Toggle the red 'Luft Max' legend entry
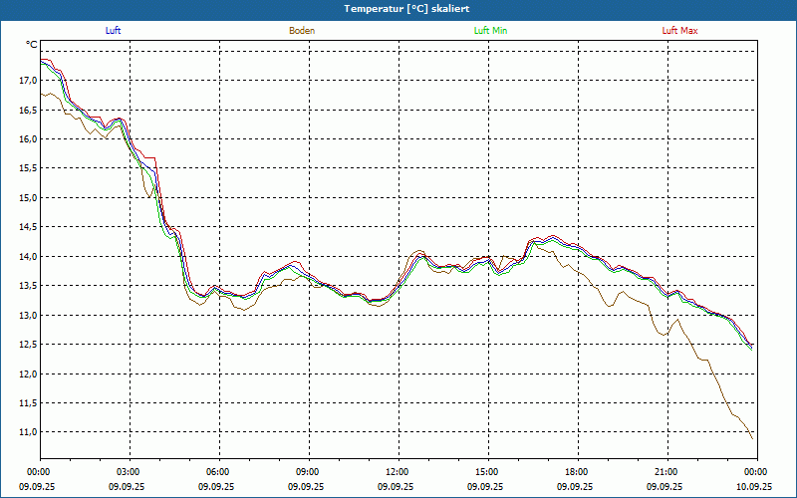This screenshot has height=498, width=797. pos(679,31)
